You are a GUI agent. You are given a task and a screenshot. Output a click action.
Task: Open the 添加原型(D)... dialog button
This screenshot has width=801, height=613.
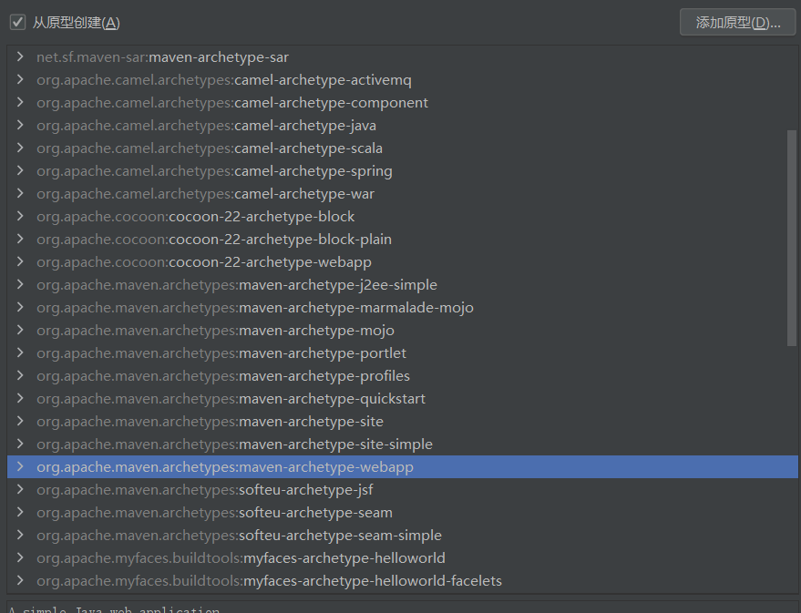[x=737, y=23]
